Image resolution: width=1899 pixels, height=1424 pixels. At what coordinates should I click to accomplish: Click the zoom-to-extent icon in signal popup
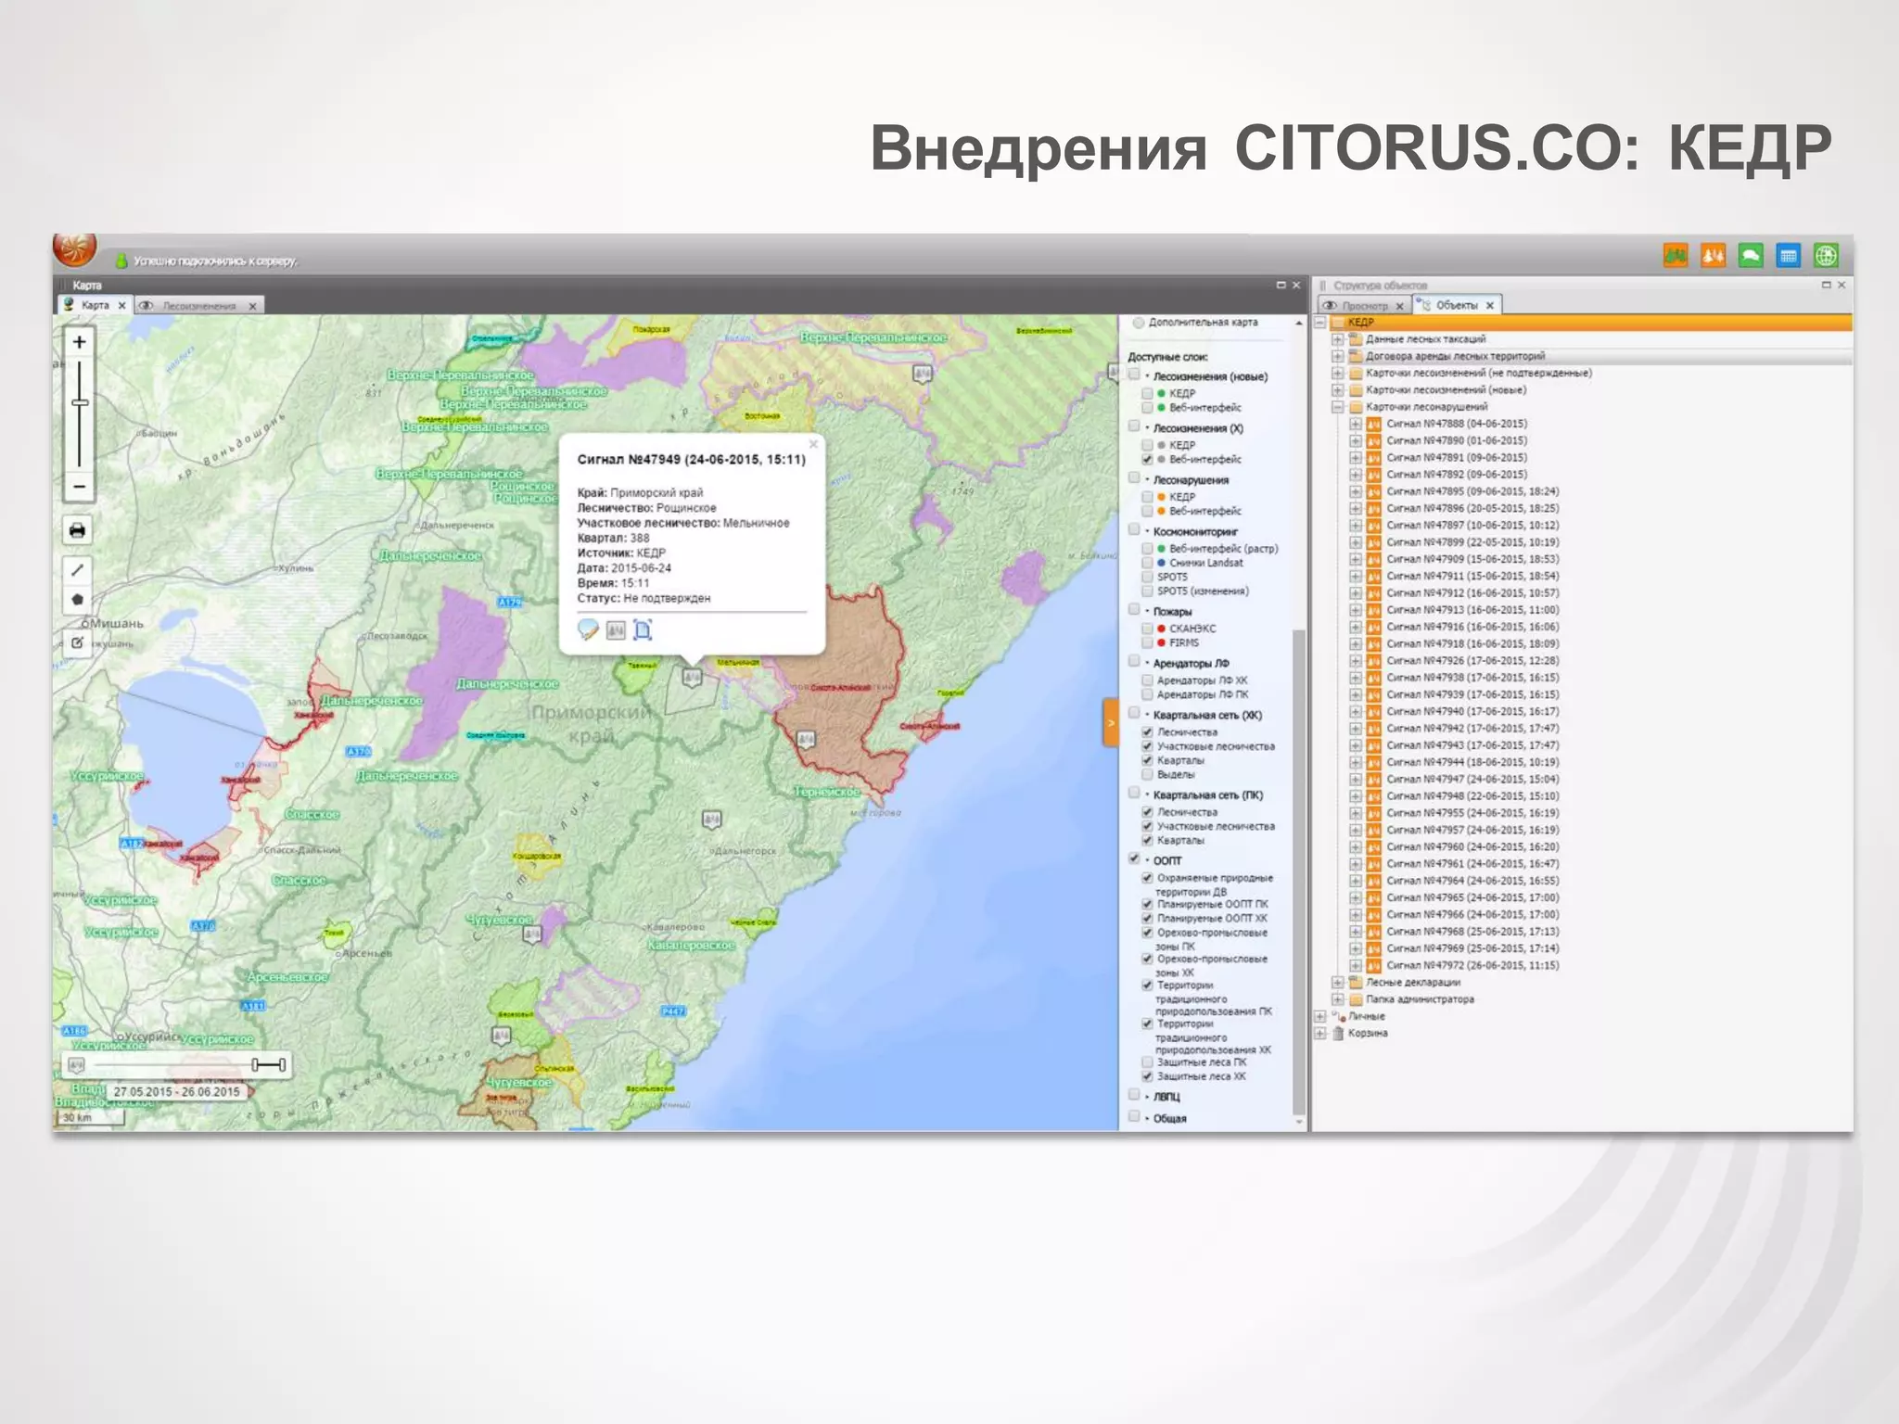[643, 630]
